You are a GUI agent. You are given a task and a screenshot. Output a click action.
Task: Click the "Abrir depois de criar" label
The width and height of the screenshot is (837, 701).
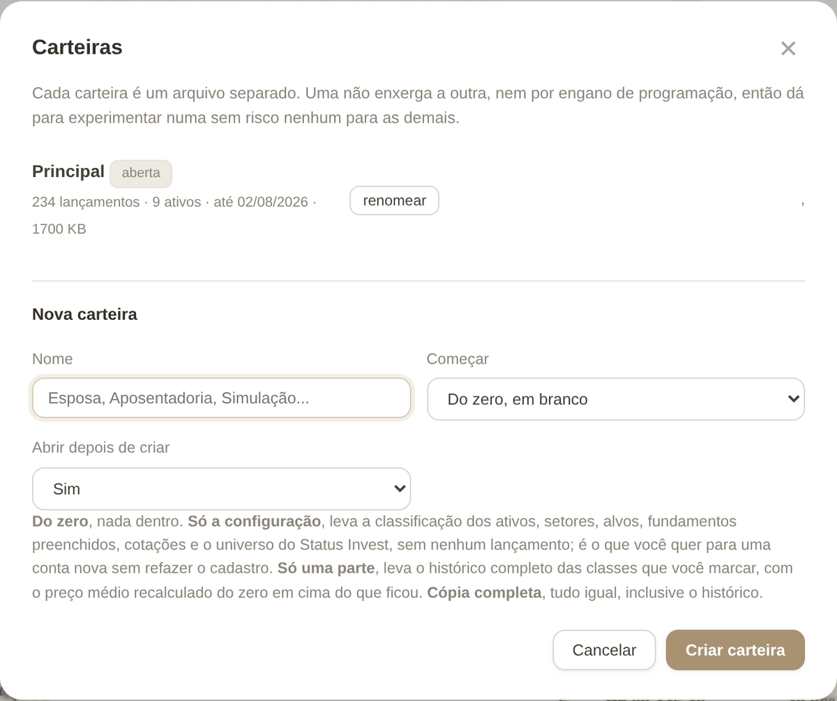click(x=101, y=447)
